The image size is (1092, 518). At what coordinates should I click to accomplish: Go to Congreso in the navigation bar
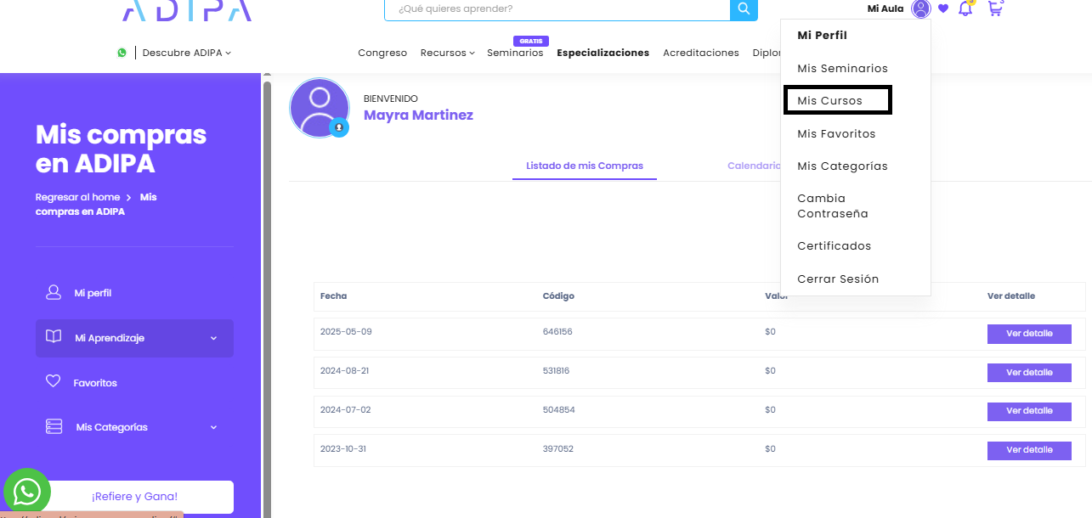tap(382, 53)
